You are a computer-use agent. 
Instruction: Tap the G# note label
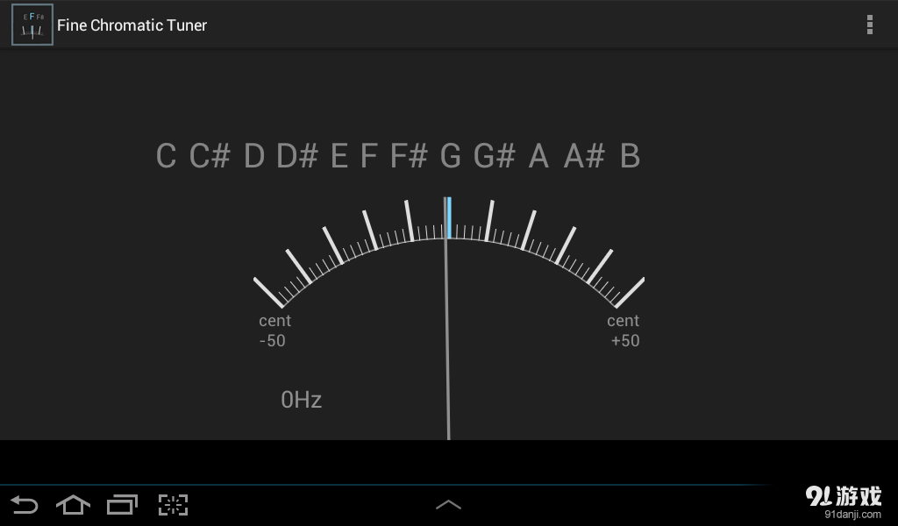point(495,157)
